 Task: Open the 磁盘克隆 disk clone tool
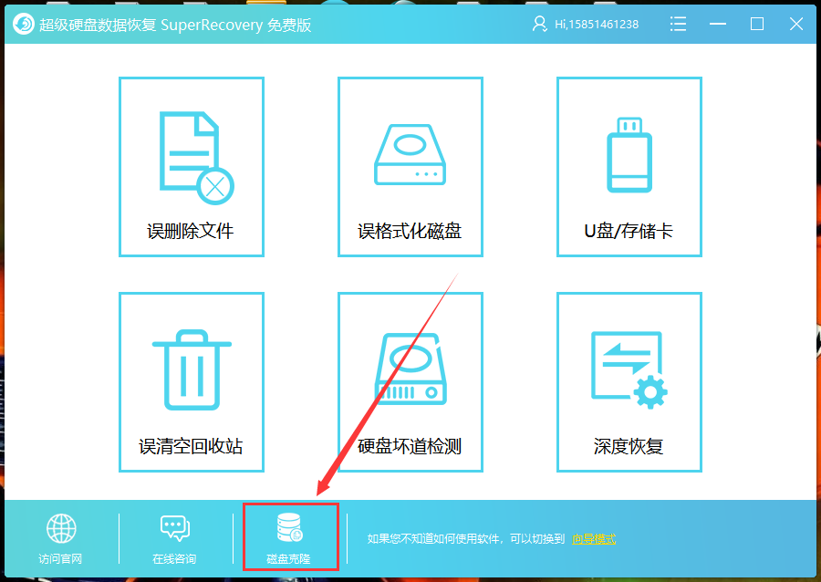289,538
